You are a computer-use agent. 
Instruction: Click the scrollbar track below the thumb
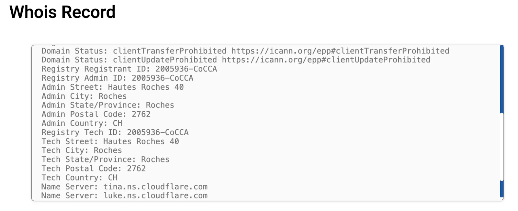pos(502,189)
